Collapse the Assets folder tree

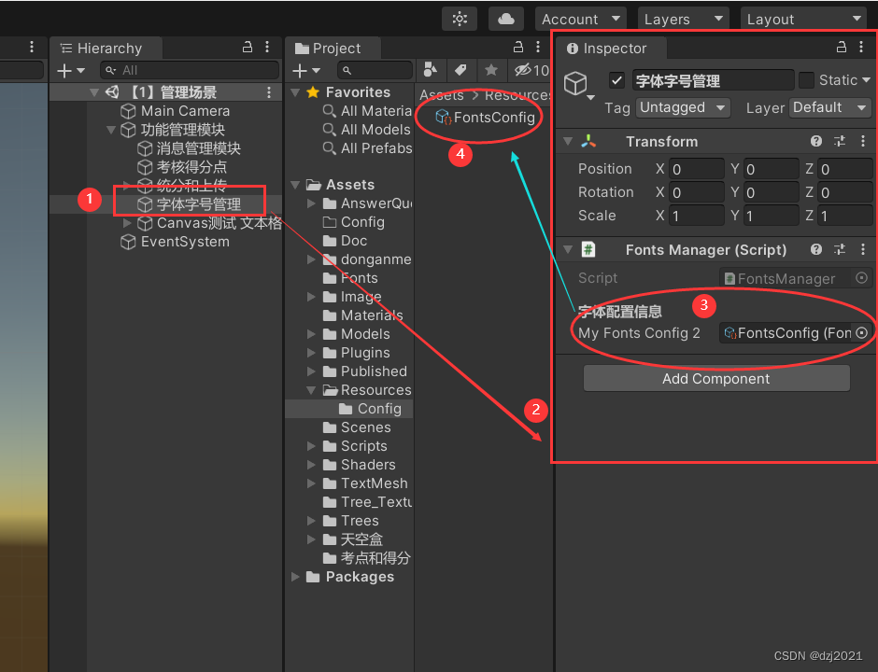click(295, 185)
